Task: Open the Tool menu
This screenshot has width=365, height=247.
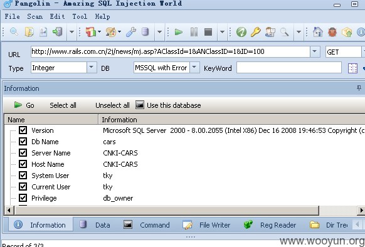Action: (80, 16)
